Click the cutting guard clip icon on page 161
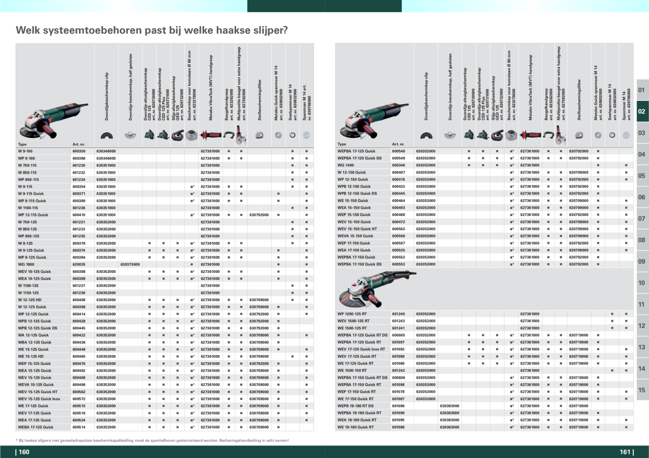The image size is (649, 458). 426,135
